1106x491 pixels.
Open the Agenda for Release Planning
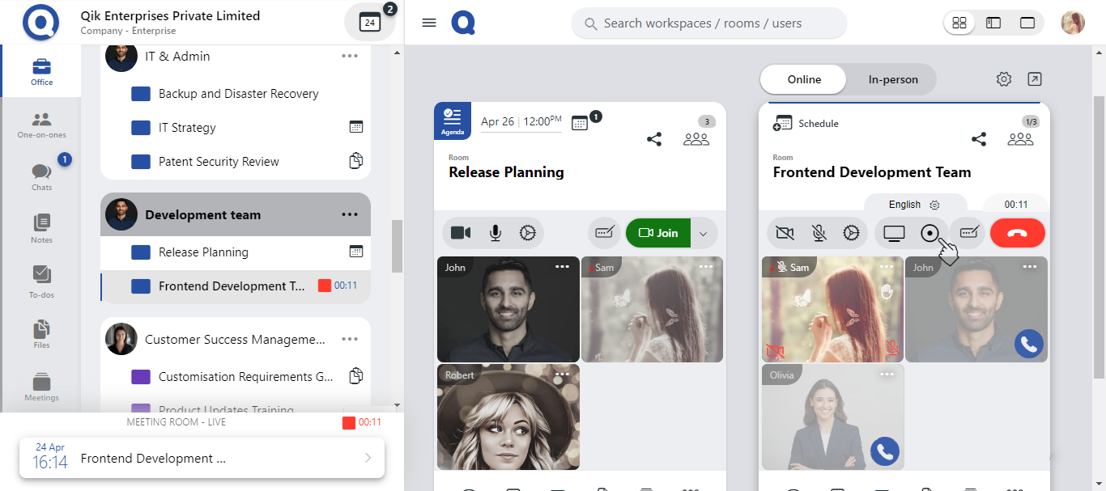coord(453,121)
